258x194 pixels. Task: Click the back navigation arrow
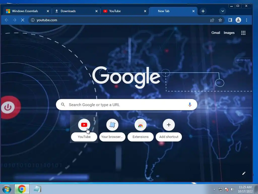pyautogui.click(x=7, y=20)
